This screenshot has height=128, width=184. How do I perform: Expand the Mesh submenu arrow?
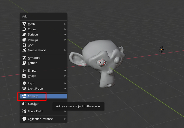tap(65, 24)
